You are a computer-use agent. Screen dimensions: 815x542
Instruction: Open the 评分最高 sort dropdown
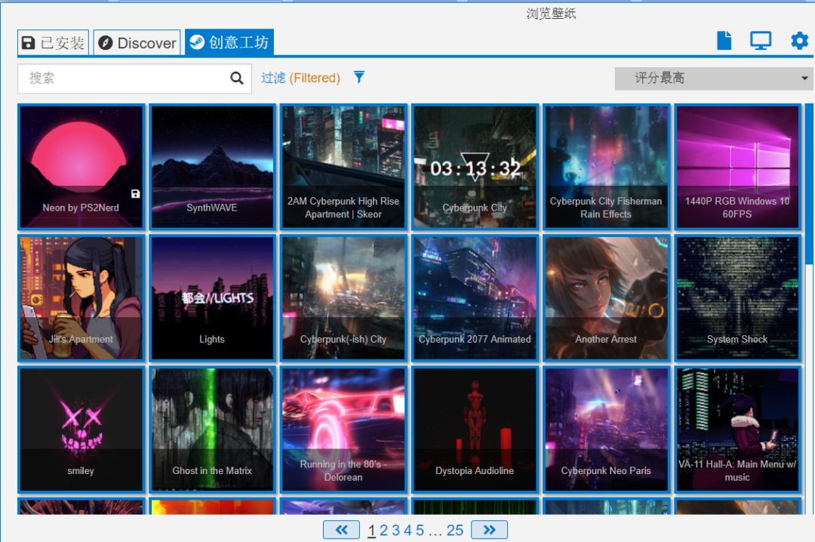tap(712, 78)
